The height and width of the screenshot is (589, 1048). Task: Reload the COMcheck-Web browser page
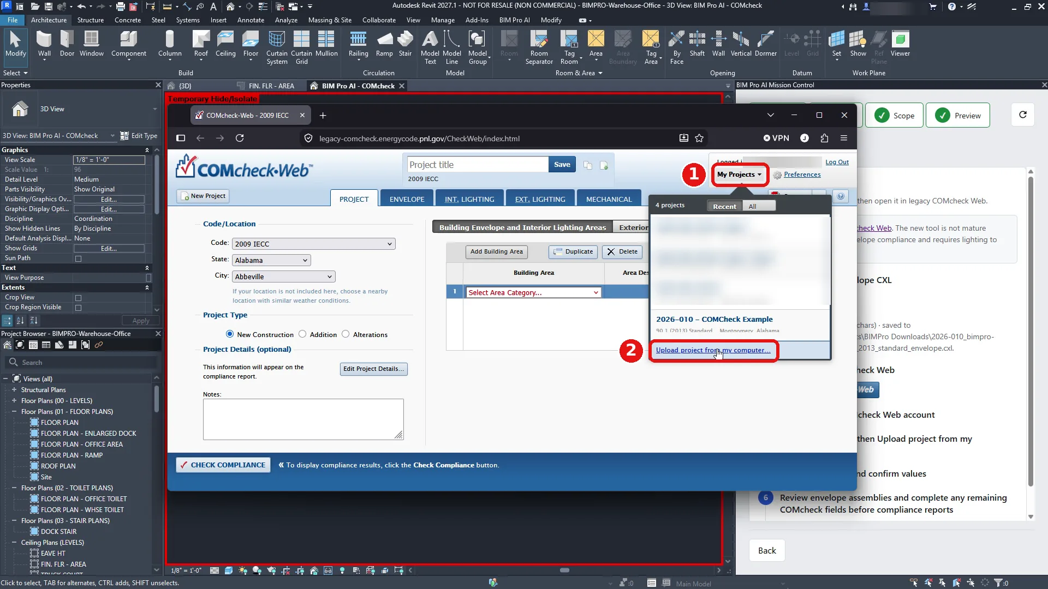pyautogui.click(x=239, y=138)
